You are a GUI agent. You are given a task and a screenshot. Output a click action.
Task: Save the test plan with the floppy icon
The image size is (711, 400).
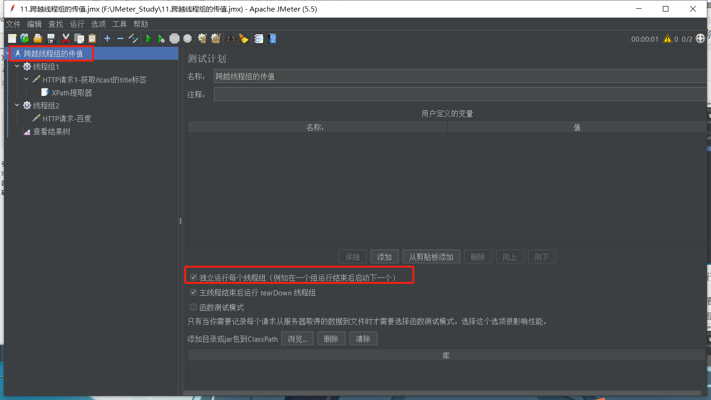[x=51, y=38]
